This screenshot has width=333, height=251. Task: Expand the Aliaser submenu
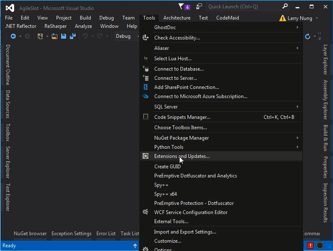pos(298,48)
